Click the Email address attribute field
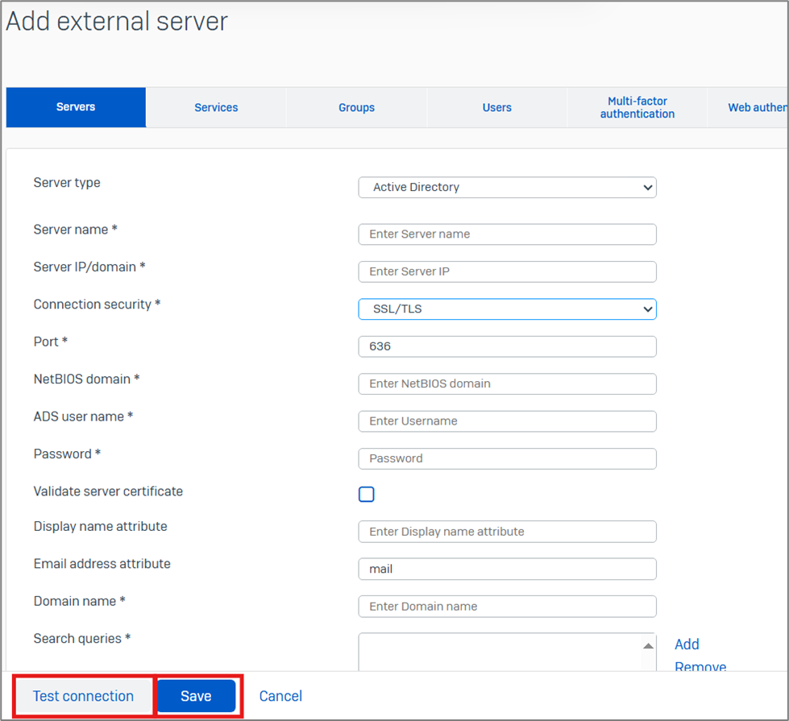This screenshot has width=789, height=721. (x=507, y=569)
